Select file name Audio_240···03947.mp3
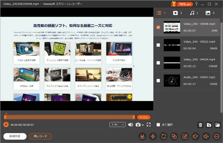 (x=199, y=77)
